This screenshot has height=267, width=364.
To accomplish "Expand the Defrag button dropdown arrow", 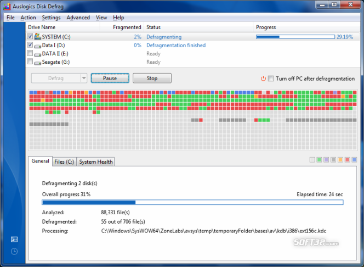I will [84, 78].
